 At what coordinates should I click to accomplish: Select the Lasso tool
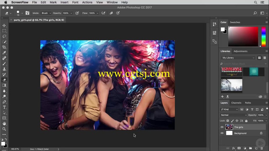point(4,36)
